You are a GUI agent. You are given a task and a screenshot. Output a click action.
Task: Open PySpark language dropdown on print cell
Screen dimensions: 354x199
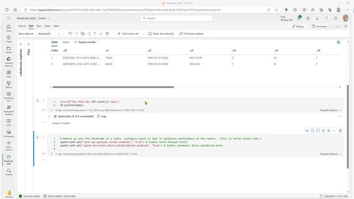tap(331, 111)
